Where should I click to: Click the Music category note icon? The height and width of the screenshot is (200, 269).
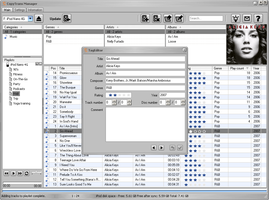6,37
